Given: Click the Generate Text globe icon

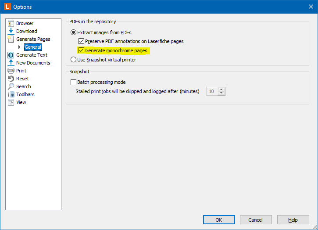Looking at the screenshot, I should [x=11, y=55].
